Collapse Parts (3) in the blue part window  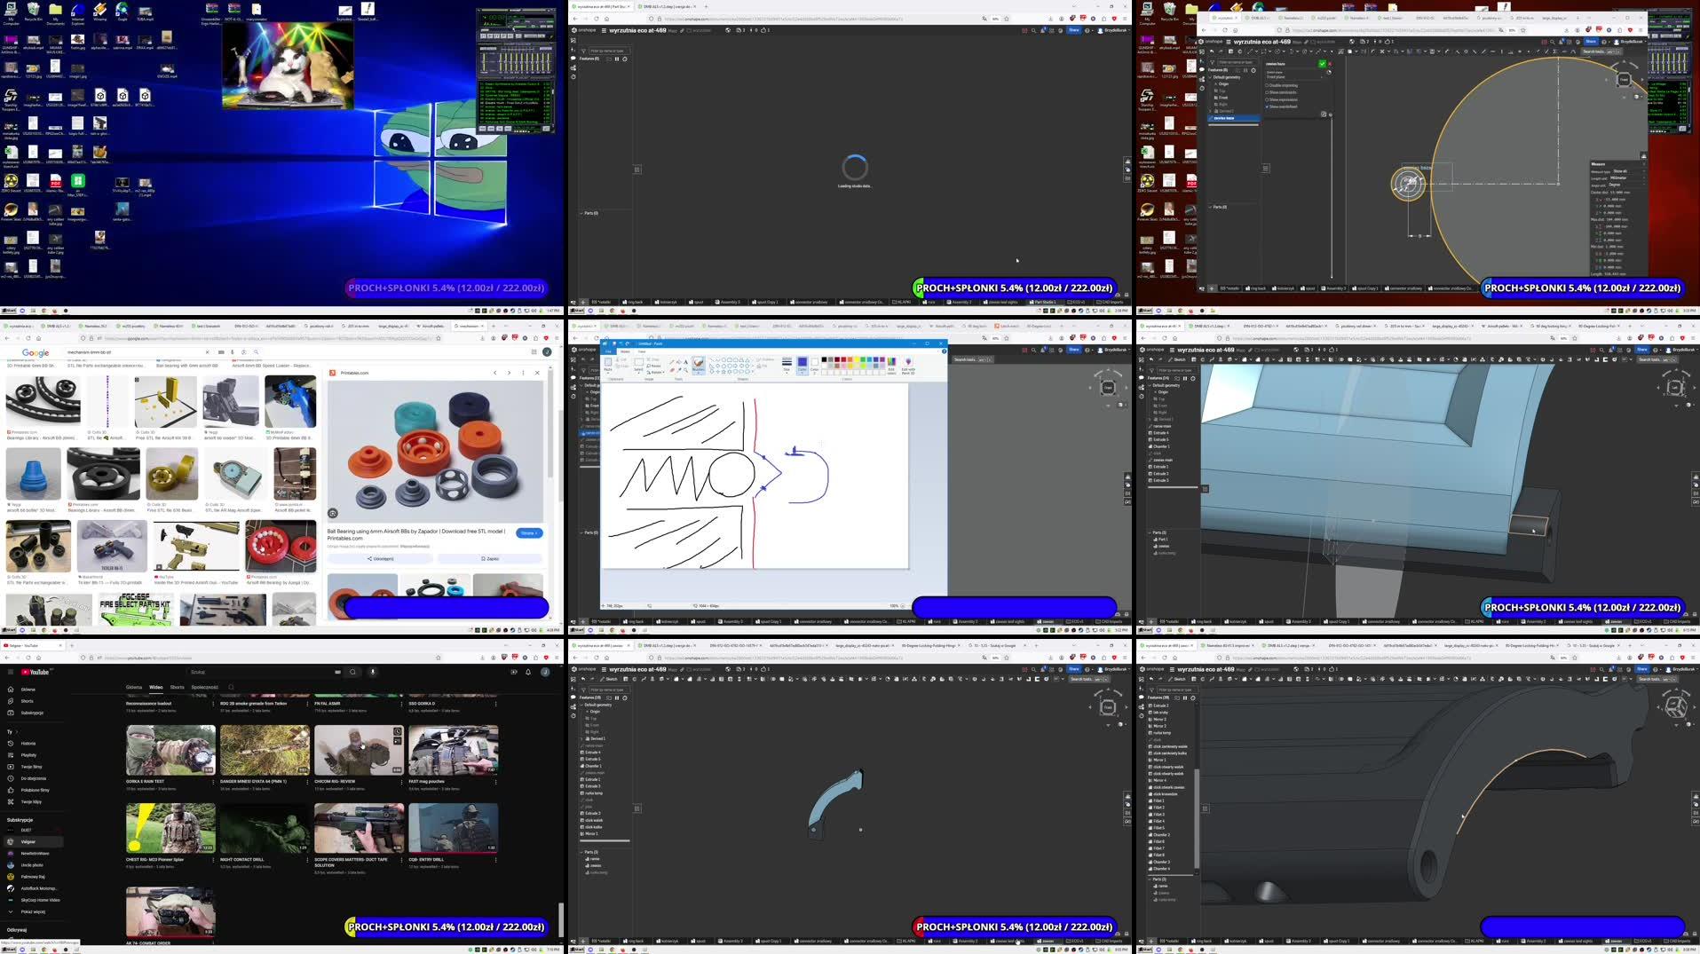[x=1150, y=532]
